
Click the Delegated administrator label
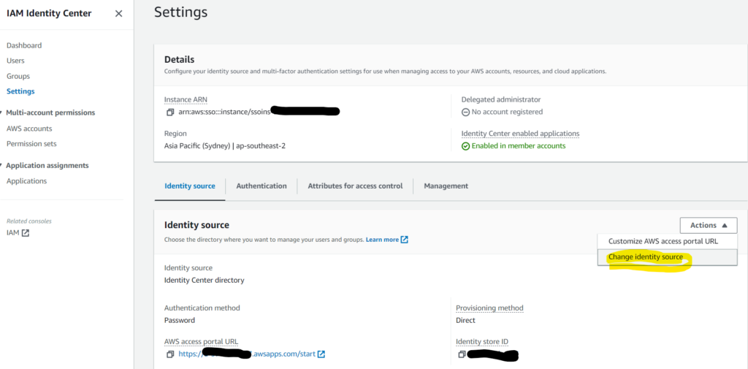coord(501,100)
